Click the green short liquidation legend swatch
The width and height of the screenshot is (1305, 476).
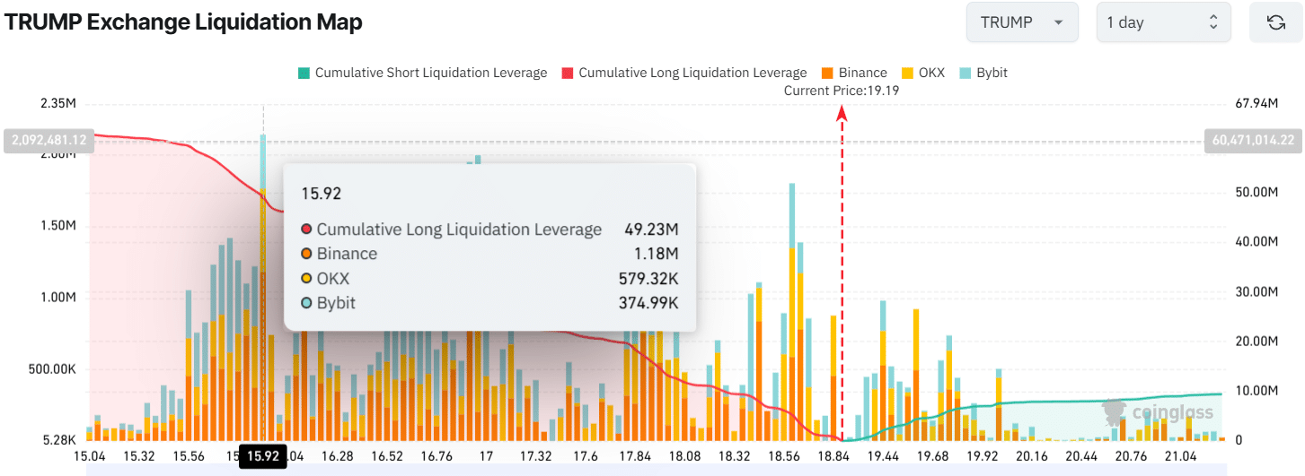pos(304,73)
